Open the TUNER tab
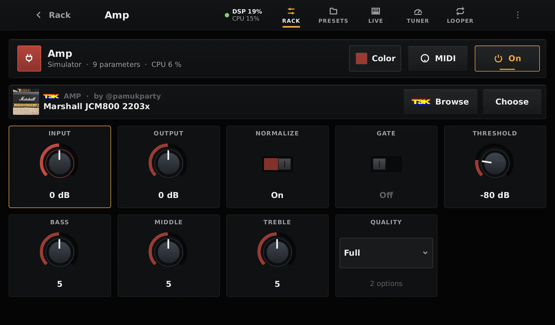Viewport: 555px width, 325px height. tap(418, 16)
